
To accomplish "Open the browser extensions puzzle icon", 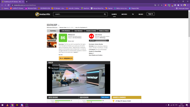I will 178,5.
